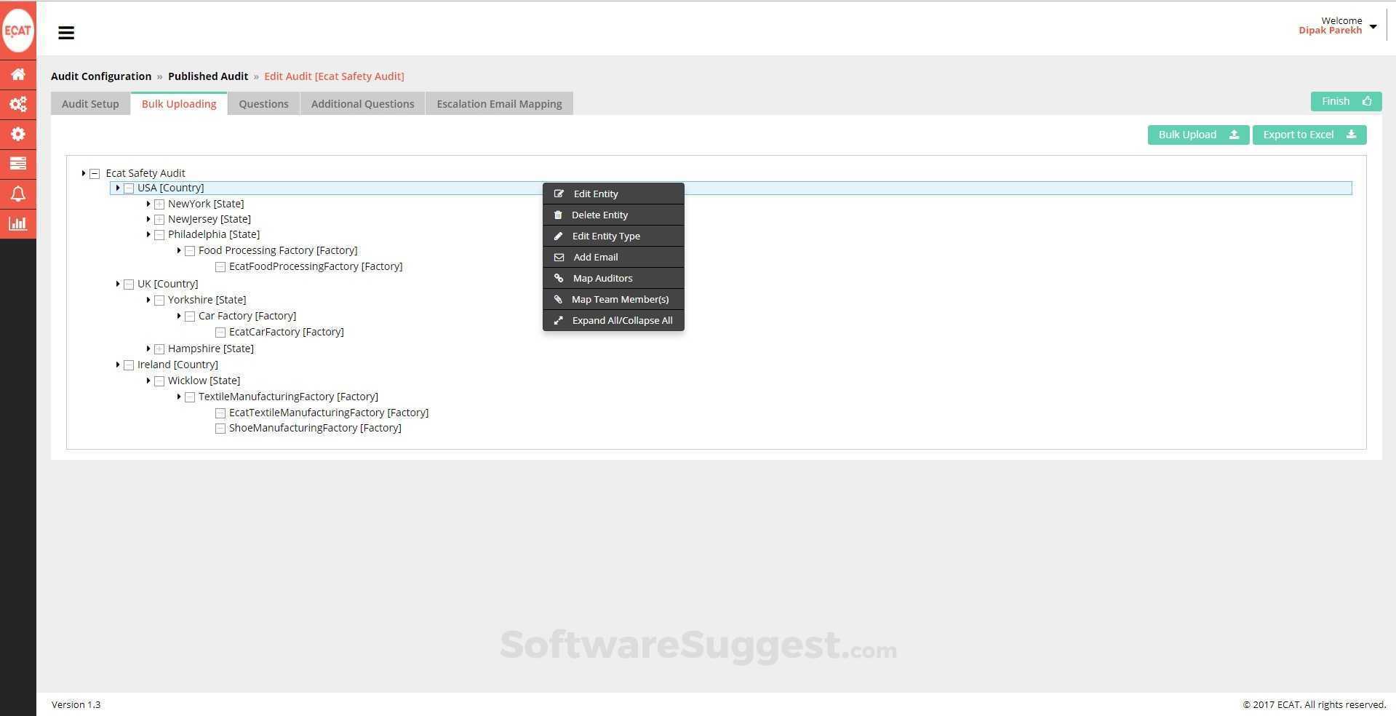Click the Home icon in the sidebar
1396x716 pixels.
pos(18,74)
